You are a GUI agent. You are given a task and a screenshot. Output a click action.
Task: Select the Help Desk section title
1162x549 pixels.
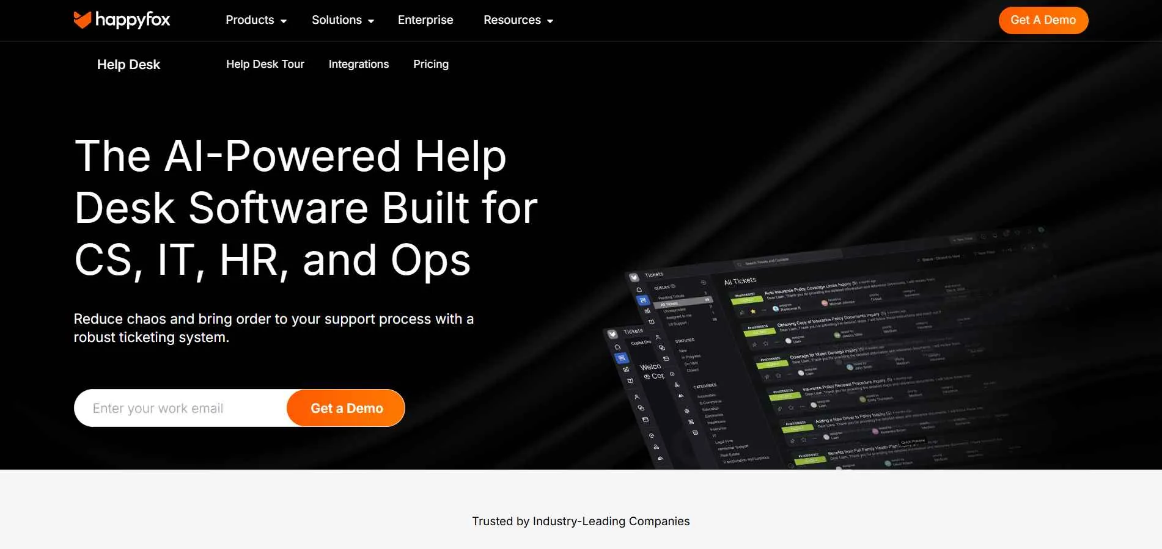128,65
